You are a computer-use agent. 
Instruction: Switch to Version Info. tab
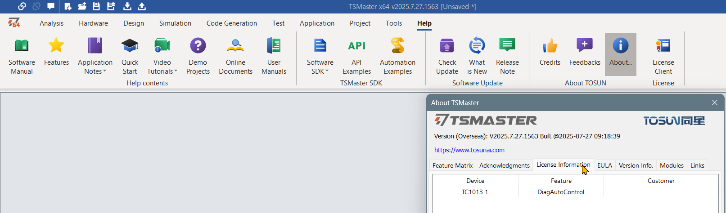(x=636, y=165)
